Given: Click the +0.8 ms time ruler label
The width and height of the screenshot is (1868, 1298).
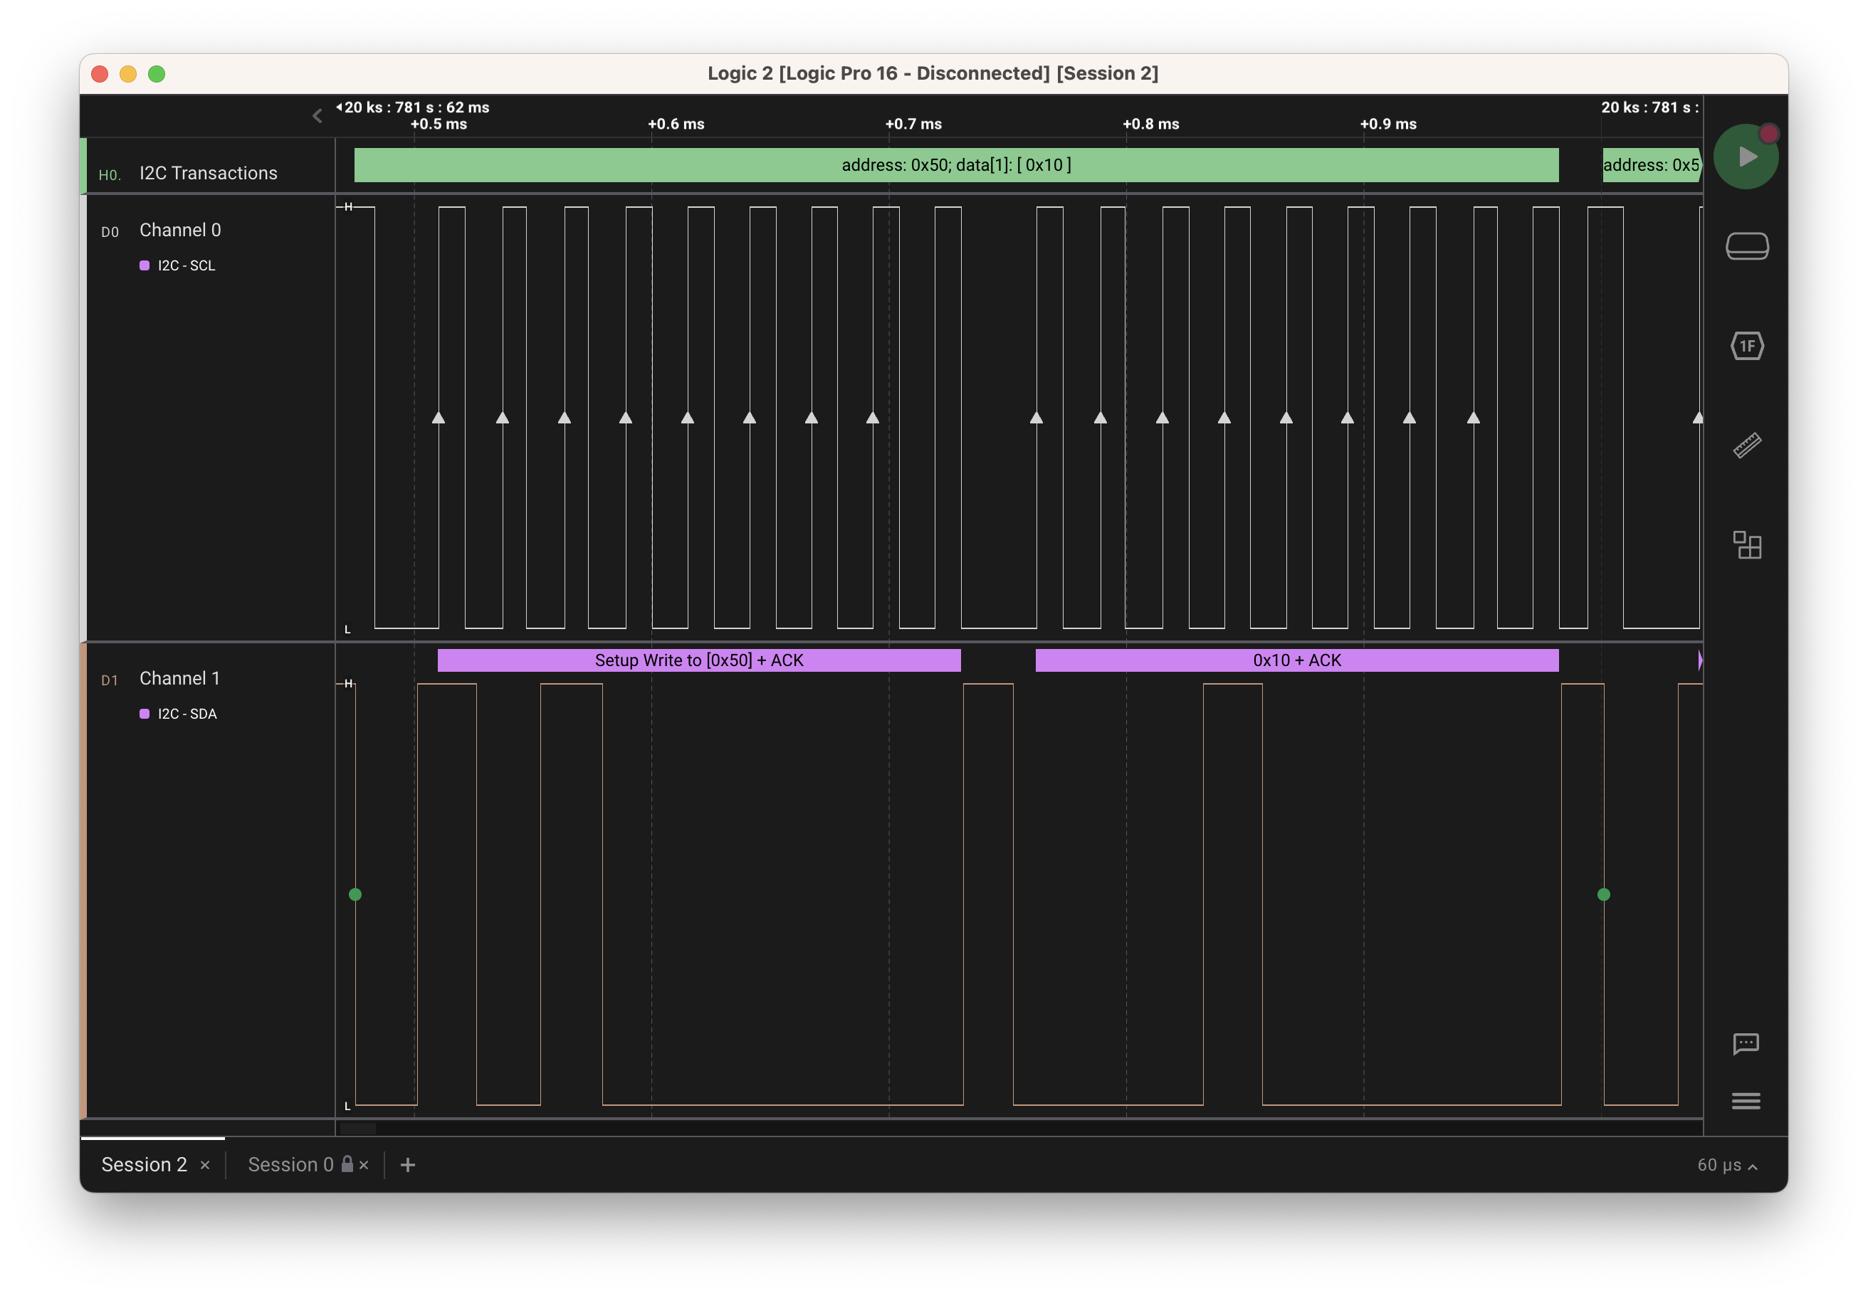Looking at the screenshot, I should click(1151, 125).
